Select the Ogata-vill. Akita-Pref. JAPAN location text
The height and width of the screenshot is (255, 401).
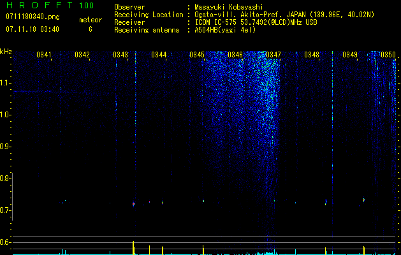[284, 15]
